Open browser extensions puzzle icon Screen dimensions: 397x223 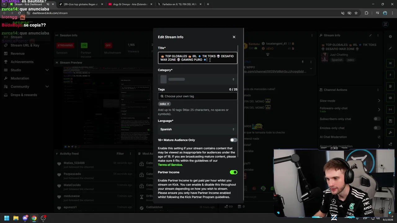click(366, 13)
